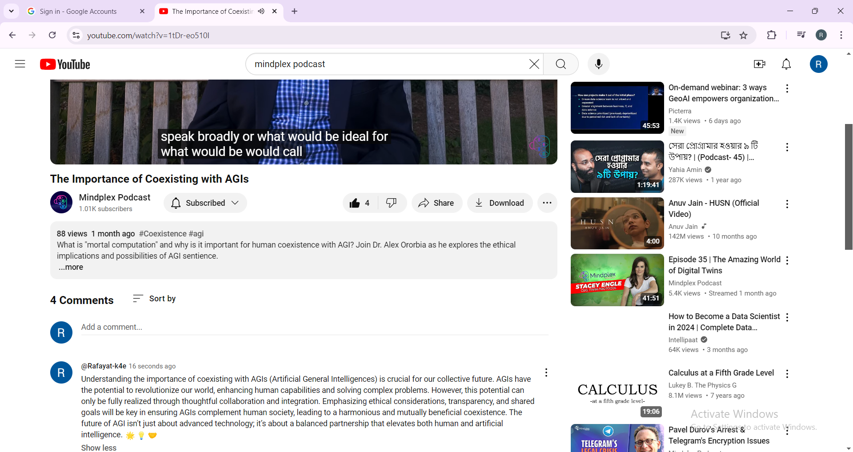The width and height of the screenshot is (853, 452).
Task: Mute the YouTube tab via speaker icon
Action: click(261, 11)
